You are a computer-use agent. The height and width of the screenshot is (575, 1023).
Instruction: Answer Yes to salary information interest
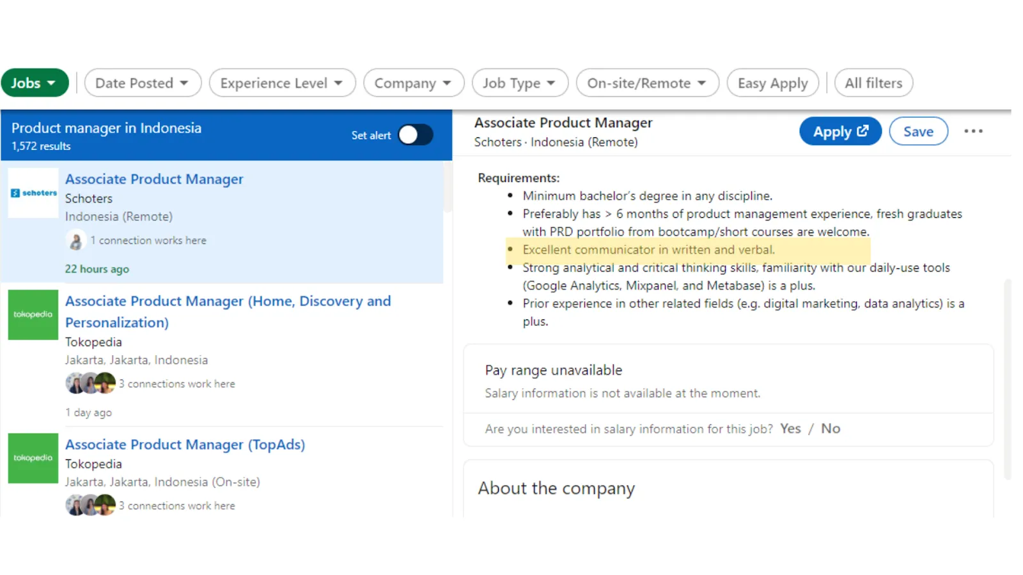790,429
